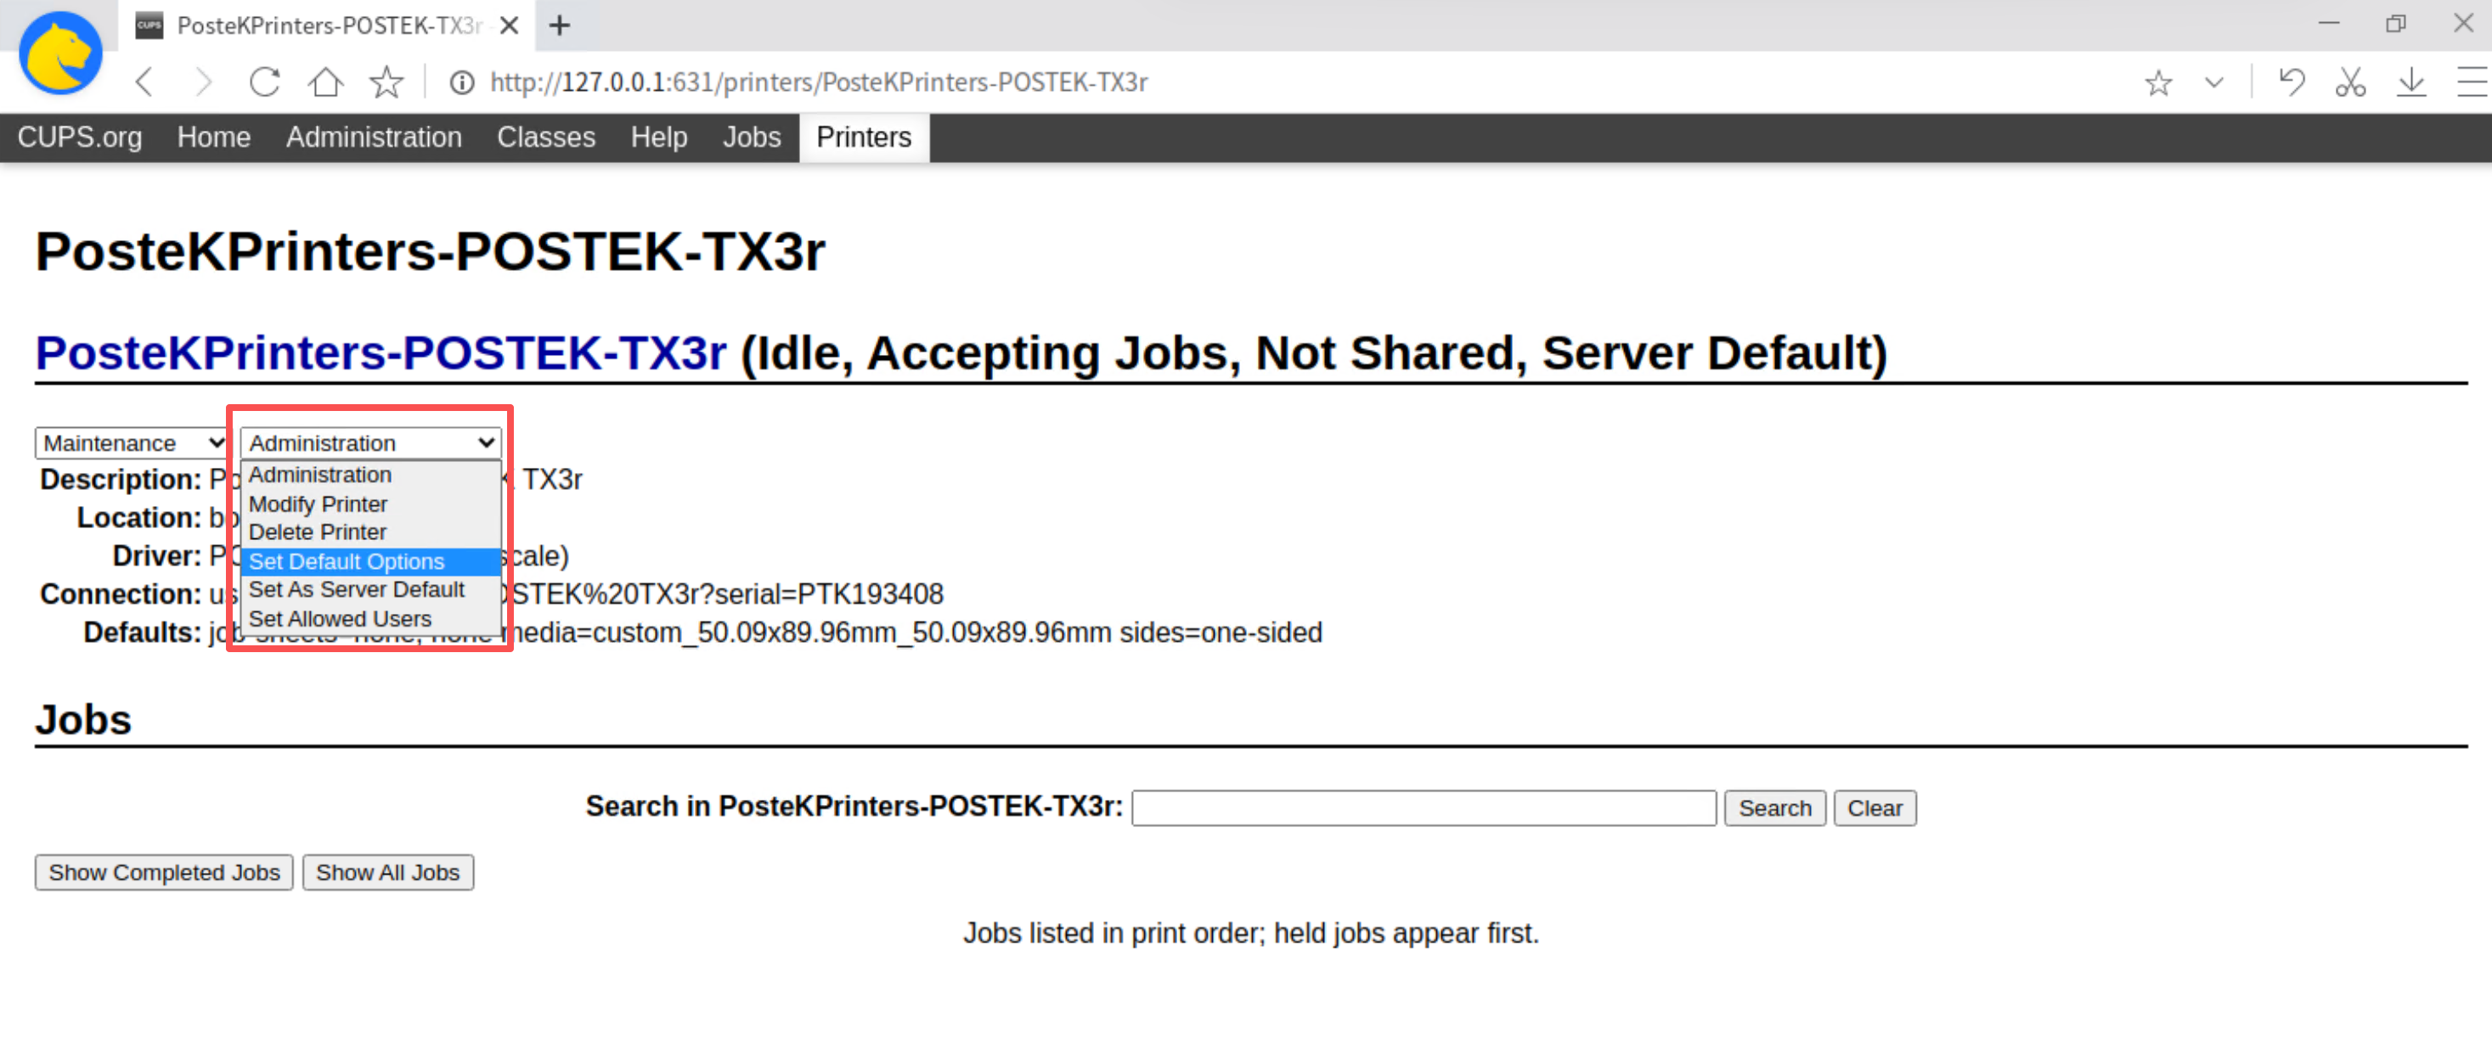Image resolution: width=2492 pixels, height=1058 pixels.
Task: Click the address bar URL field
Action: [x=819, y=83]
